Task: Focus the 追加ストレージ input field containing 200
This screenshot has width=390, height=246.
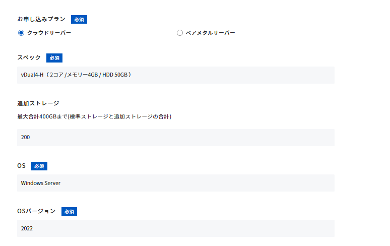Action: [176, 137]
